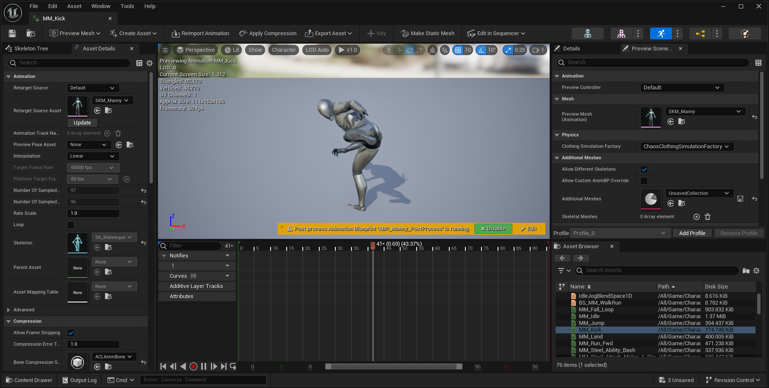Click Reimport Animation button
The image size is (769, 388).
pyautogui.click(x=200, y=33)
